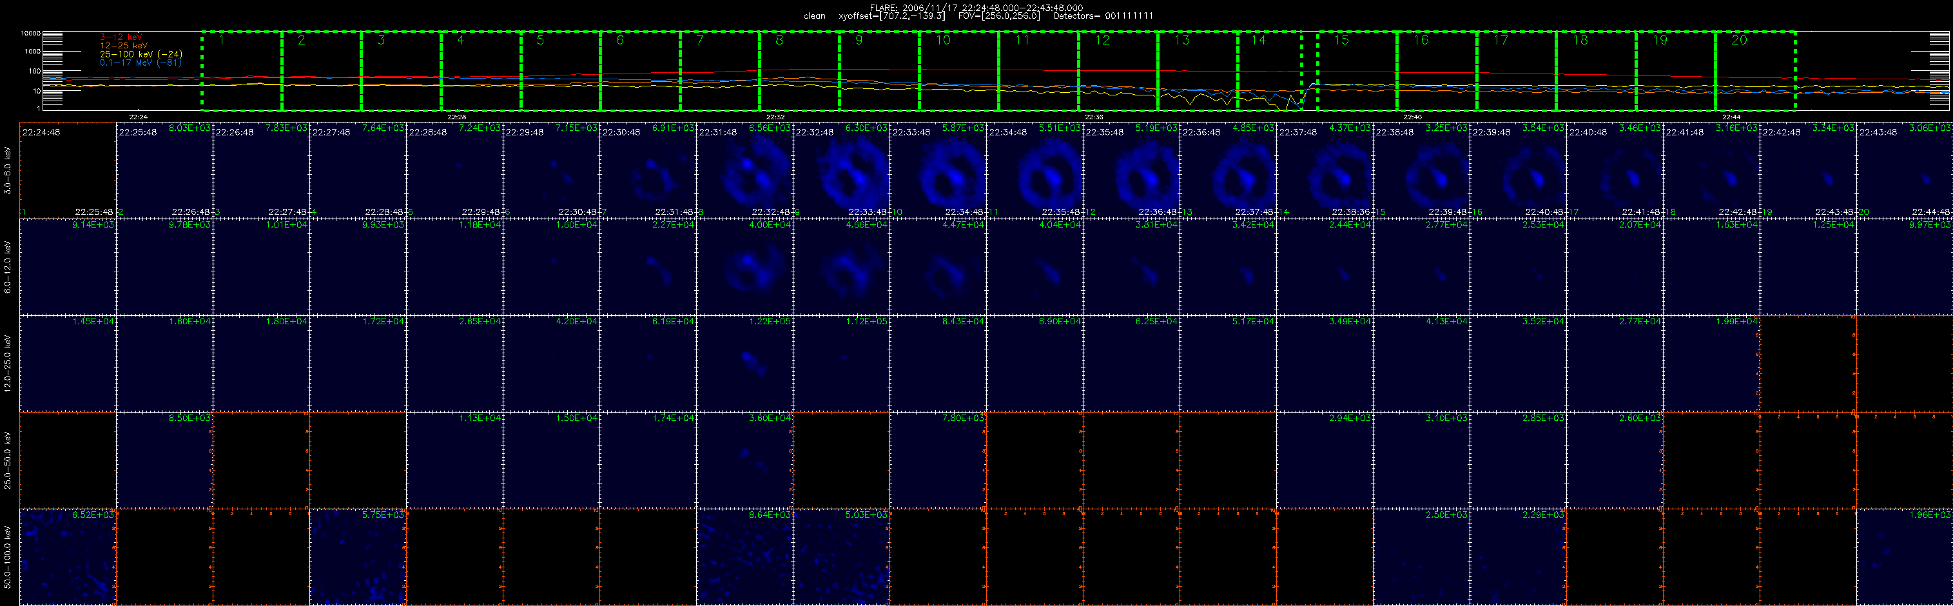Screen dimensions: 1953x606
Task: Open the 3.0-6.0 keV image starting 22:36:48
Action: coord(1229,170)
